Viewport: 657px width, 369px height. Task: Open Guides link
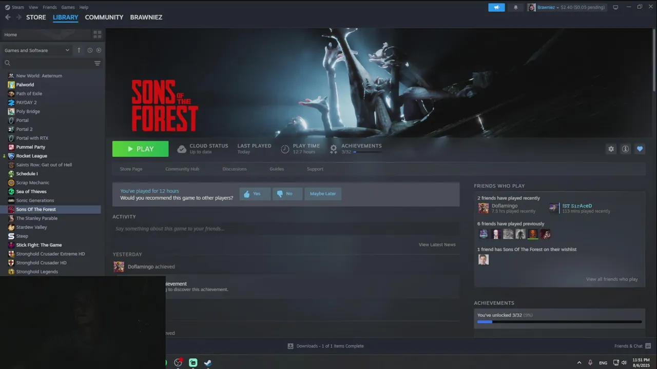[x=277, y=169]
